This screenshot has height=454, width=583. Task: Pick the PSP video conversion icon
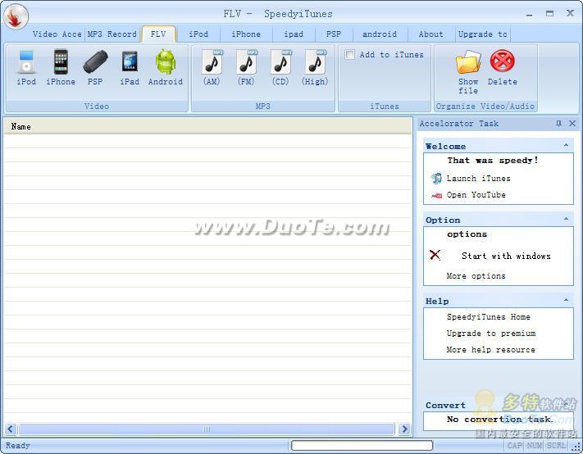click(95, 64)
